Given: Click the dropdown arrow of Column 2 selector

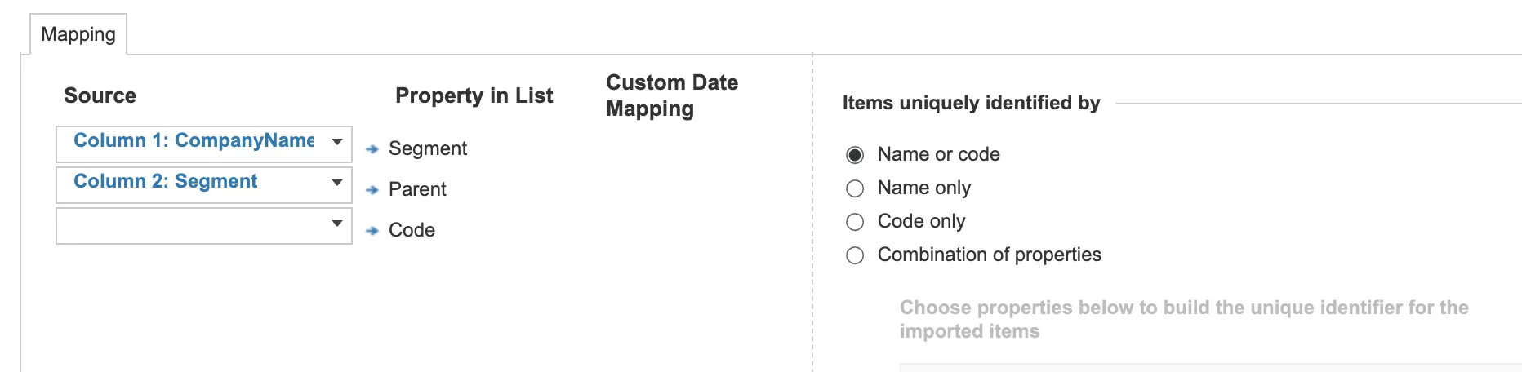Looking at the screenshot, I should pyautogui.click(x=336, y=183).
